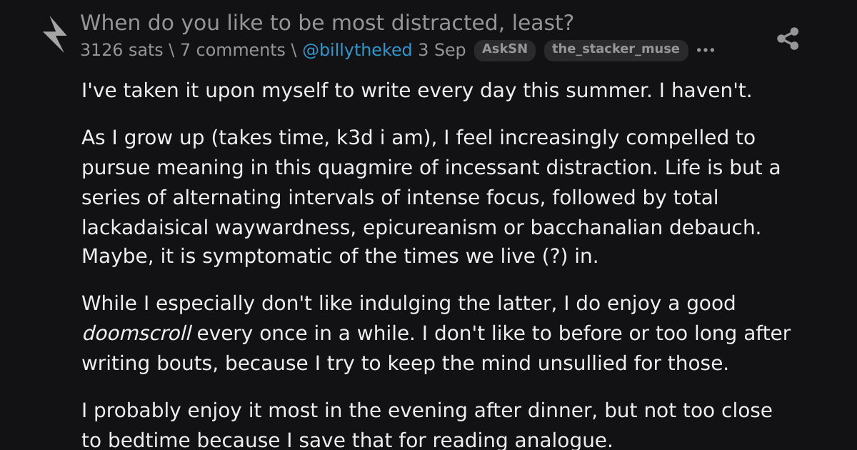Click the line starting While I especially

pos(409,304)
